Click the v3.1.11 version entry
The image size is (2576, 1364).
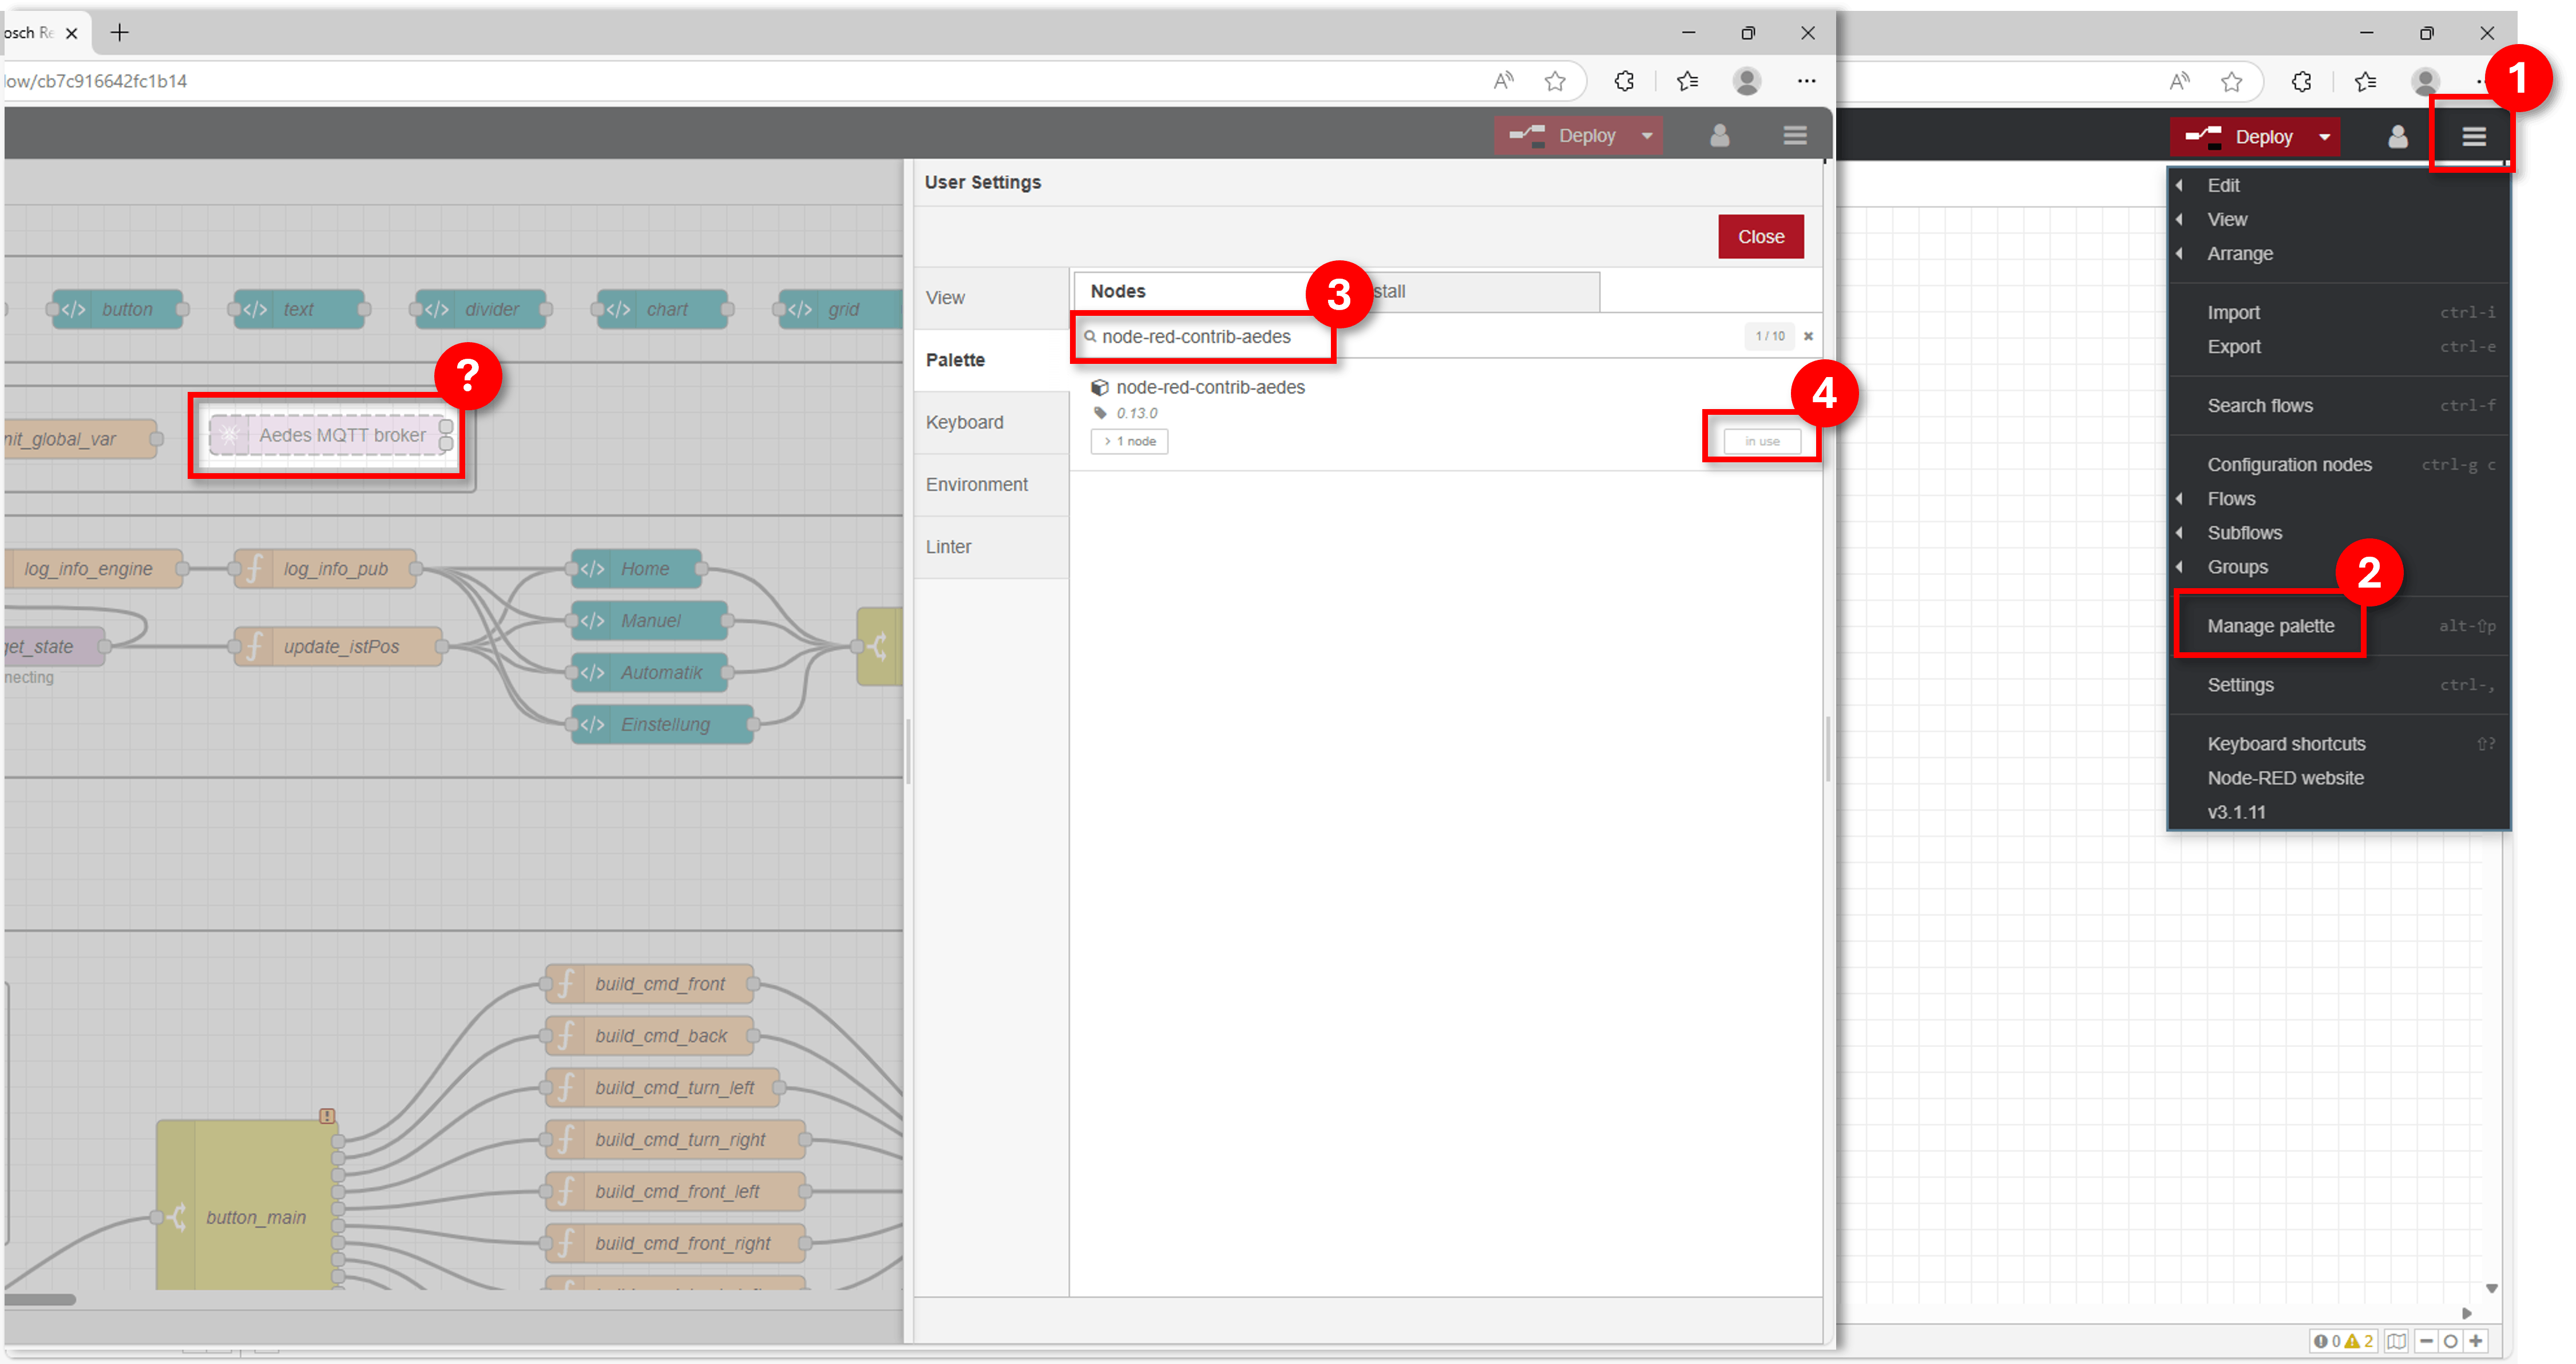click(x=2338, y=811)
